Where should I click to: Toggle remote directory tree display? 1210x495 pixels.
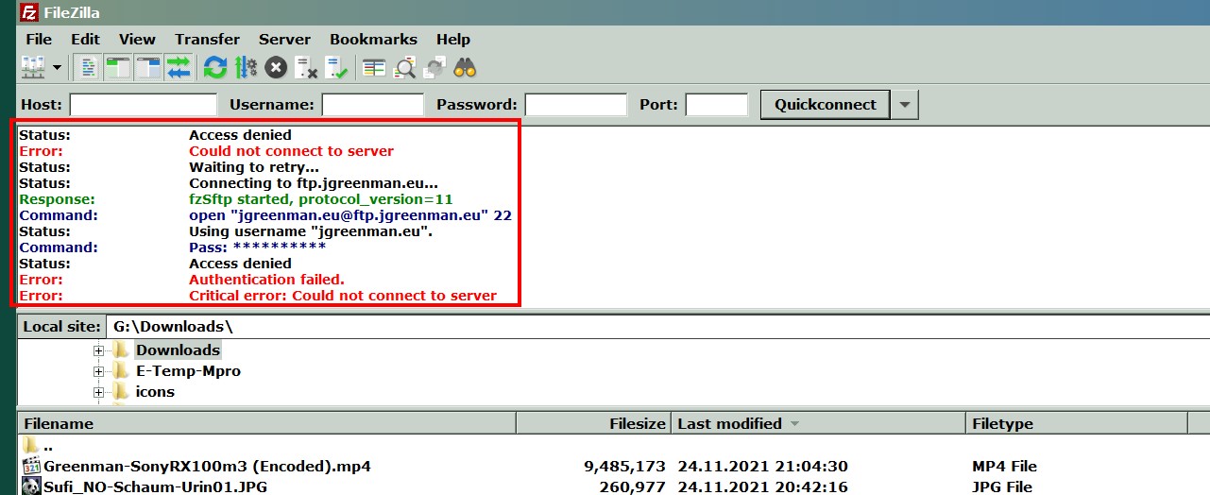pos(148,67)
